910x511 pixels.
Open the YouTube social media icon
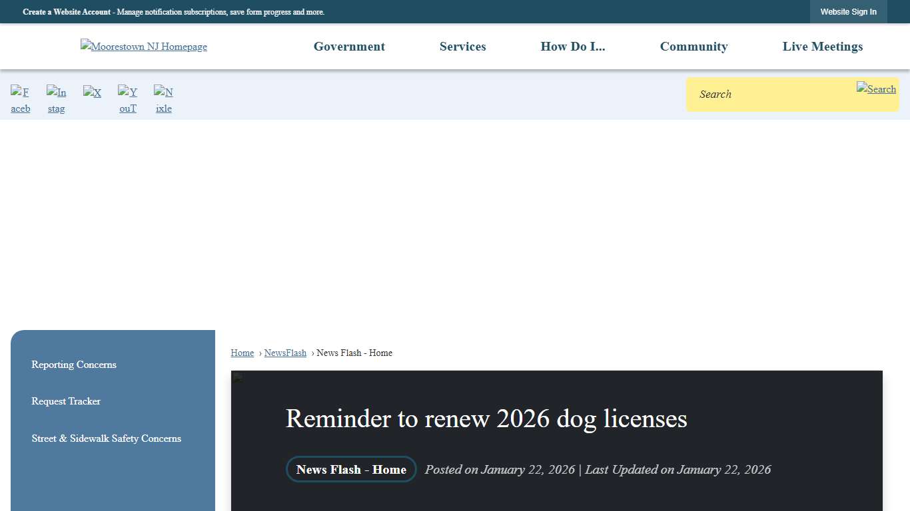[x=127, y=98]
